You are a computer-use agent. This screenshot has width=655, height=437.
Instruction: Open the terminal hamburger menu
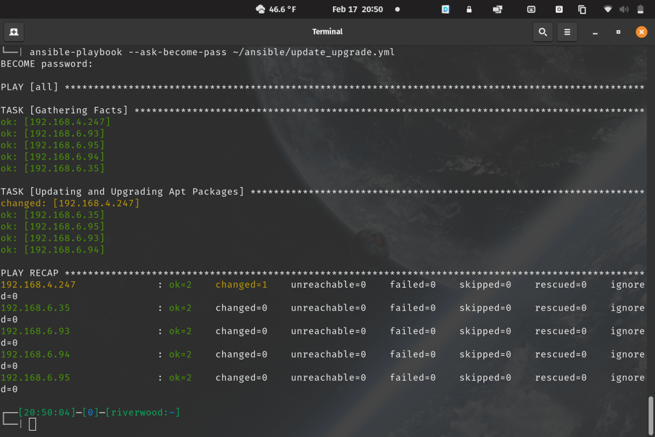click(567, 31)
